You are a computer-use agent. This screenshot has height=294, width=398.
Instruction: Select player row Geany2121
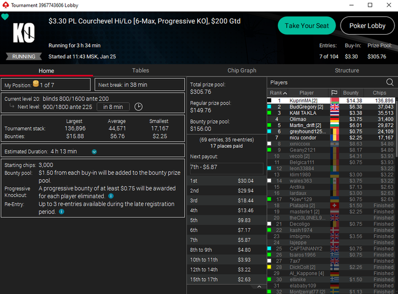click(331, 150)
